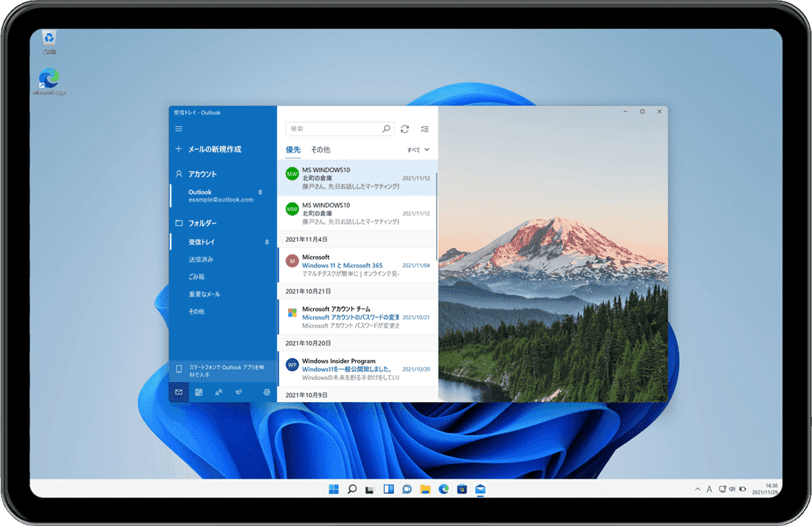Click the IME input mode A indicator
The width and height of the screenshot is (812, 526).
click(709, 489)
